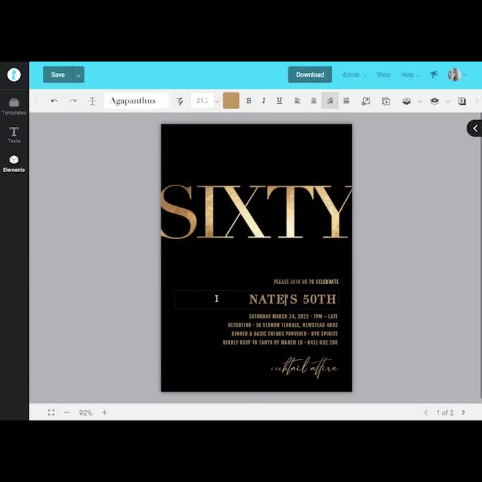
Task: Open the Shop link
Action: pyautogui.click(x=384, y=75)
